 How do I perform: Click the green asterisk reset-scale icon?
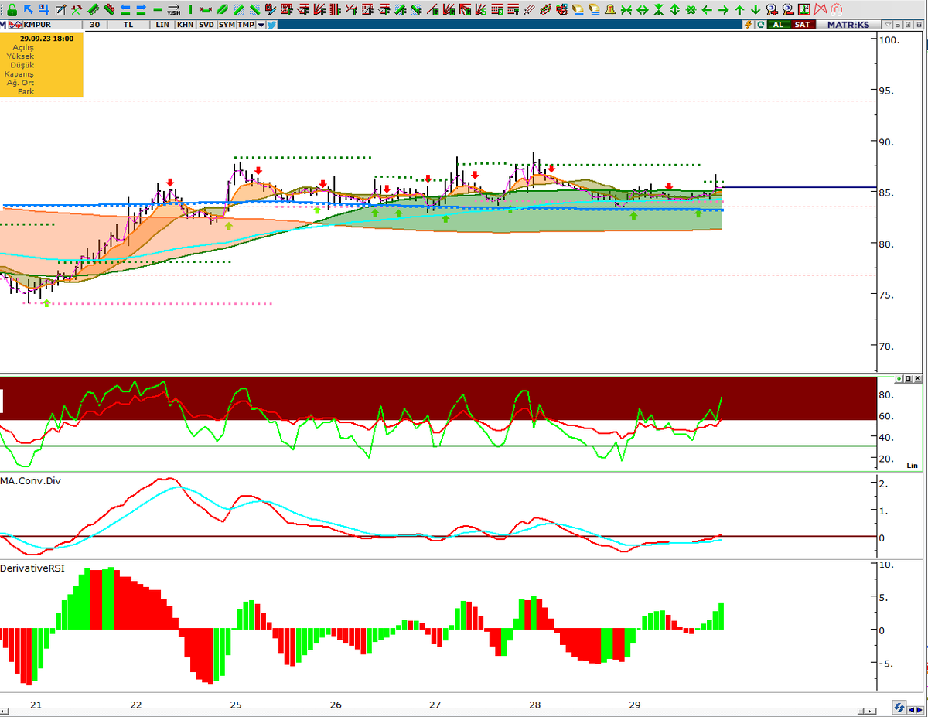point(691,10)
